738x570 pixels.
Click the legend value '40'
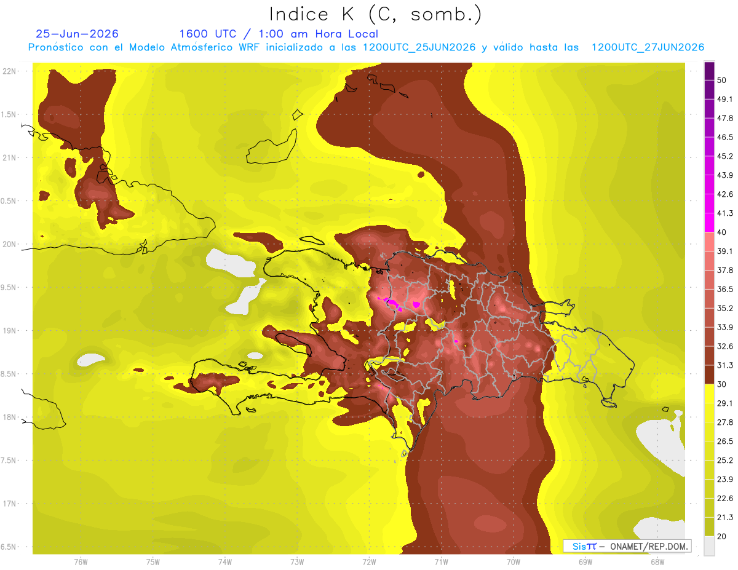pos(722,232)
